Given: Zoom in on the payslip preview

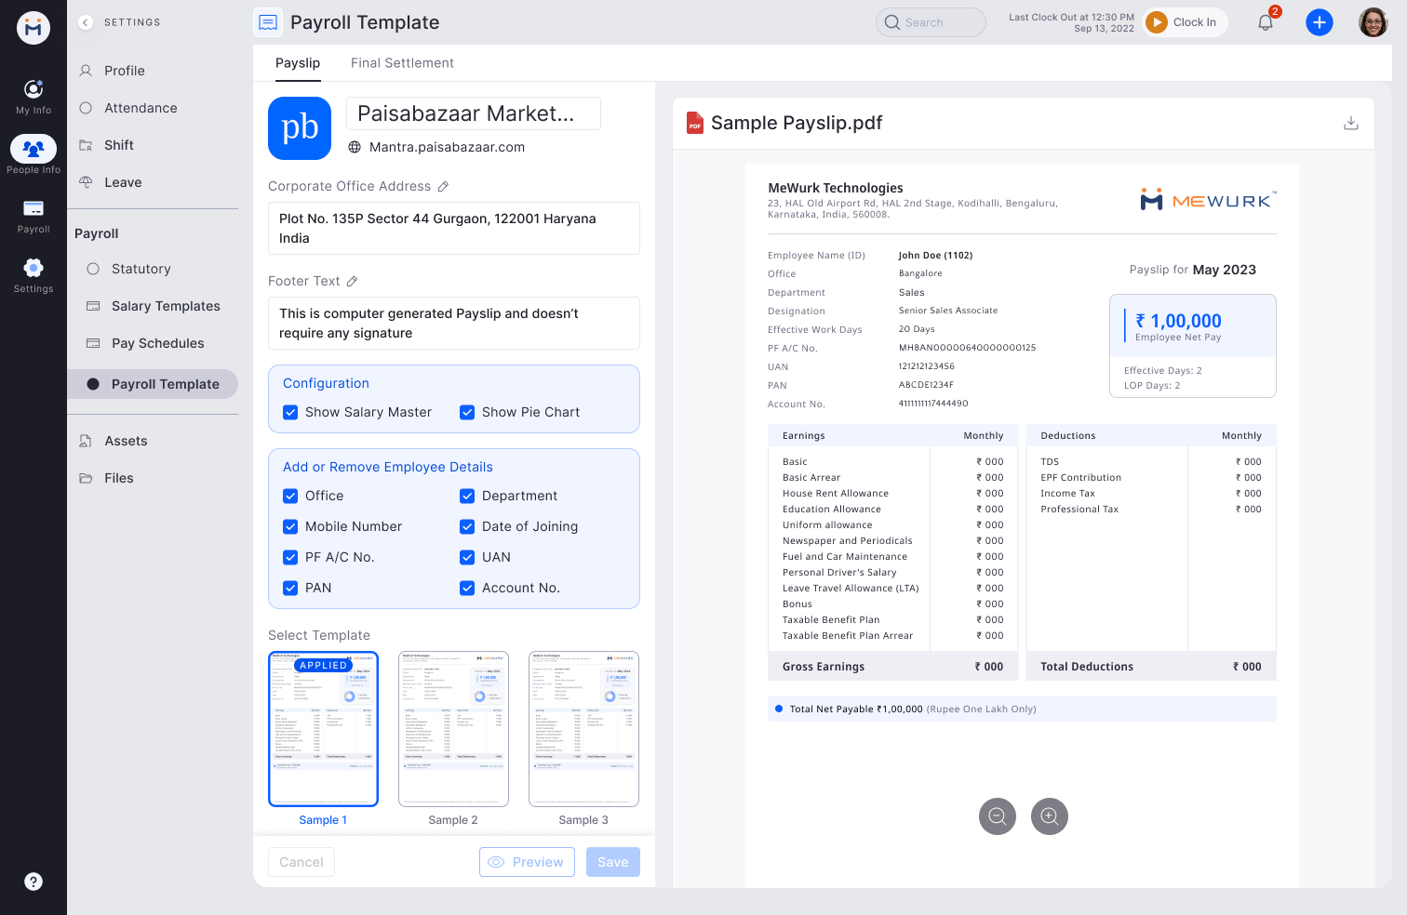Looking at the screenshot, I should pos(1050,816).
